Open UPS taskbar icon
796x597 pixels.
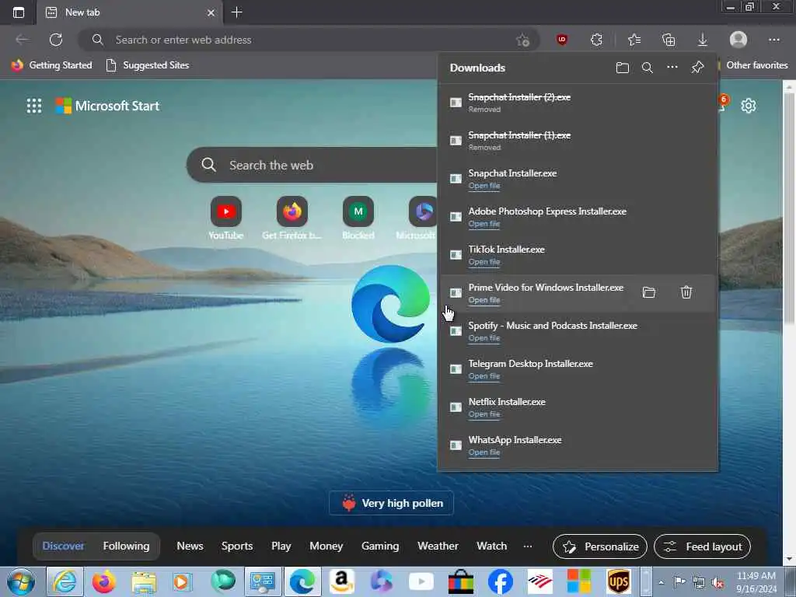pos(618,581)
